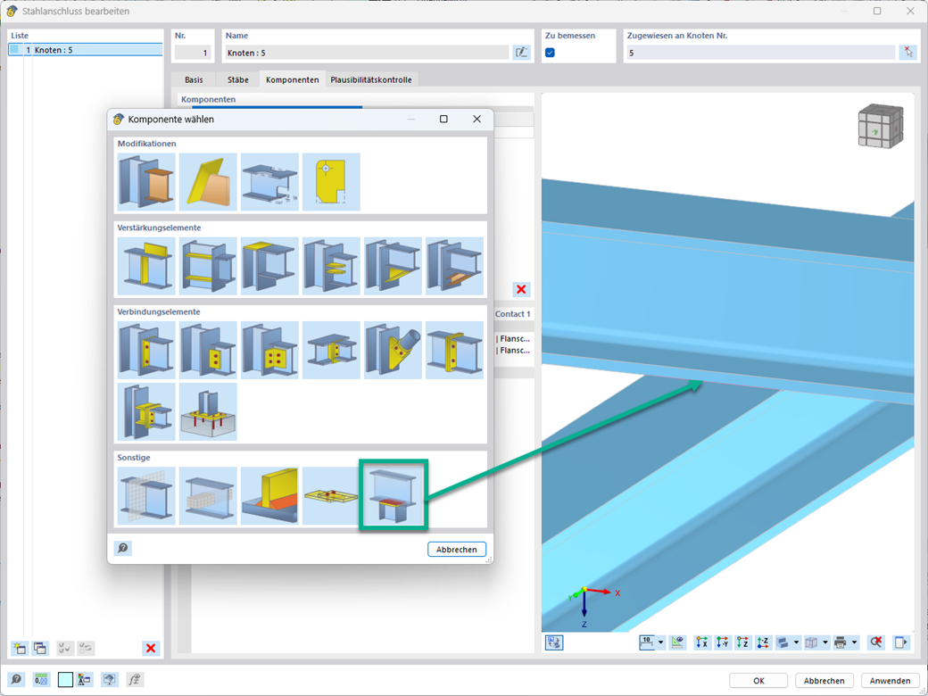Create a new steel joint in the list
The image size is (928, 696).
(20, 648)
